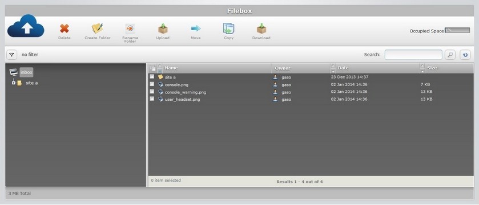Image resolution: width=479 pixels, height=205 pixels.
Task: Sort Size column ascending with up arrow
Action: pyautogui.click(x=422, y=66)
